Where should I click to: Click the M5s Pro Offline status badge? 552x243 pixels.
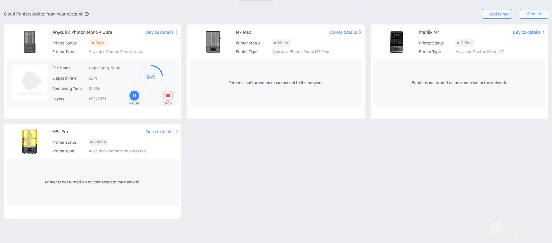[98, 142]
